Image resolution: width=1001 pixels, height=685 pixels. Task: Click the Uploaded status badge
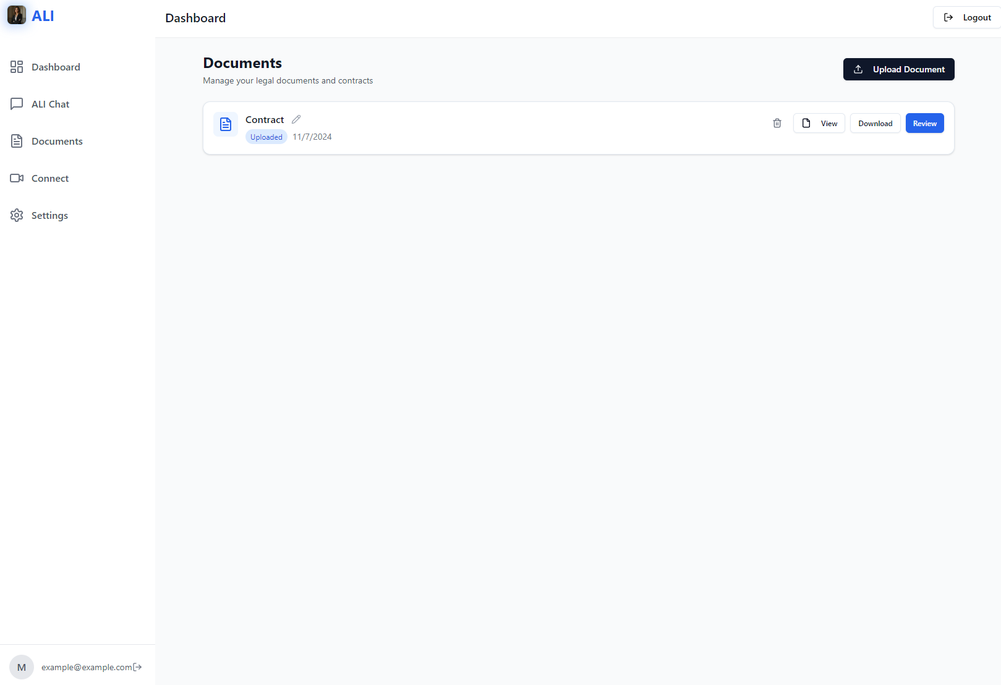[x=266, y=137]
